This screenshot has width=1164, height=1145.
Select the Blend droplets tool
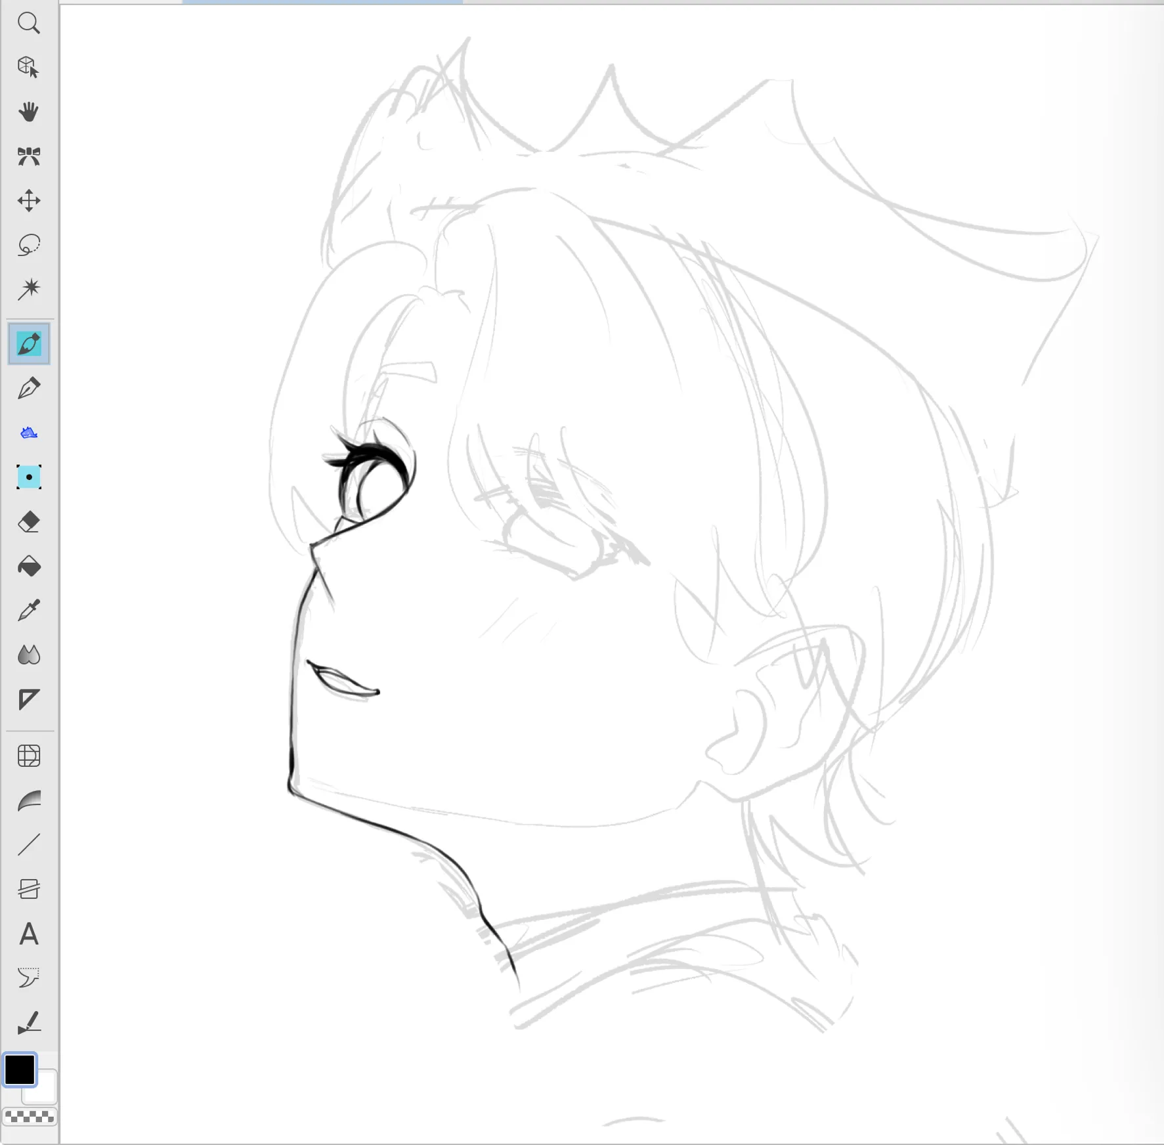point(29,655)
